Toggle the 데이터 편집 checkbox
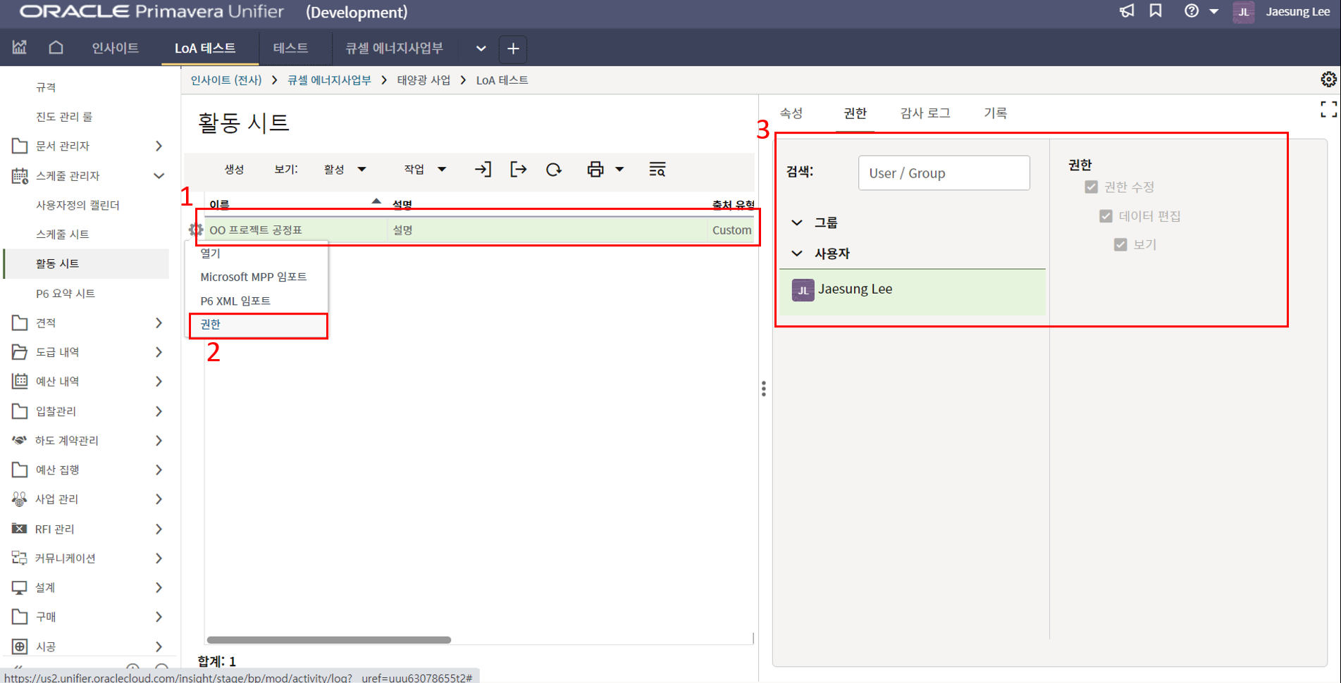 (x=1106, y=216)
